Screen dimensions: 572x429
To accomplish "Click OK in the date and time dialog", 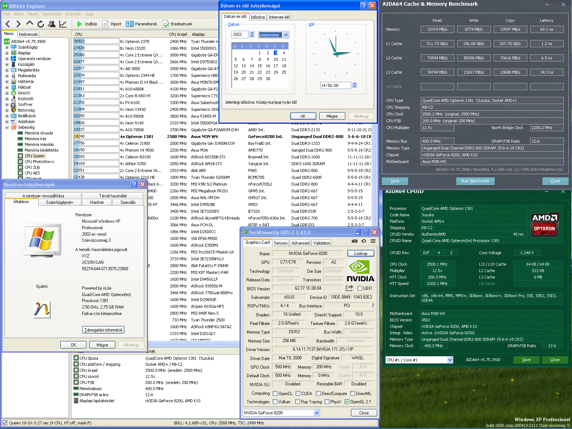I will pos(303,116).
